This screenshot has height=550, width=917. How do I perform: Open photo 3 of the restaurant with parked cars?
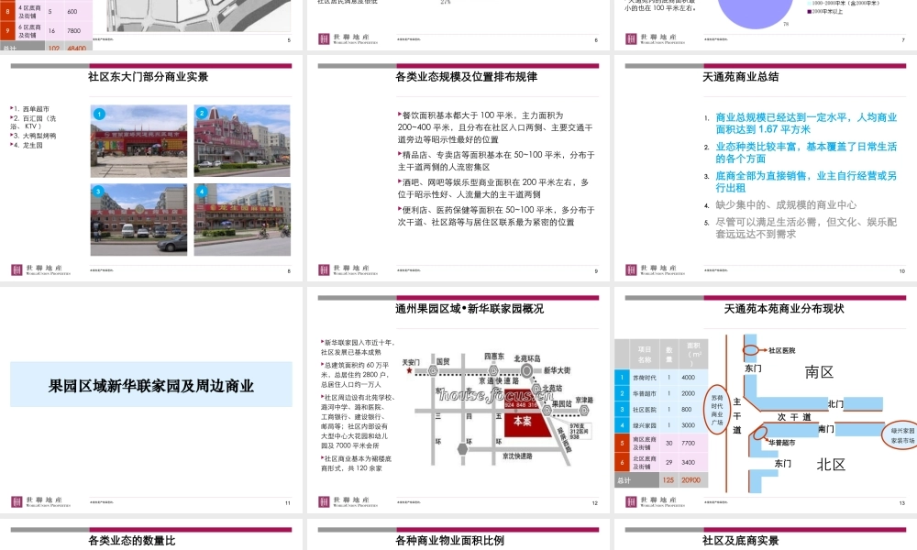[138, 220]
